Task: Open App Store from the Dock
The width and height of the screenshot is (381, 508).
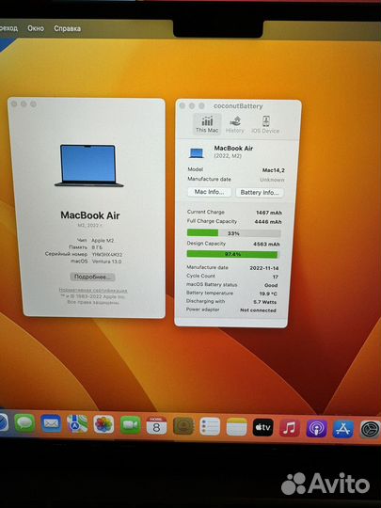Action: (x=343, y=429)
